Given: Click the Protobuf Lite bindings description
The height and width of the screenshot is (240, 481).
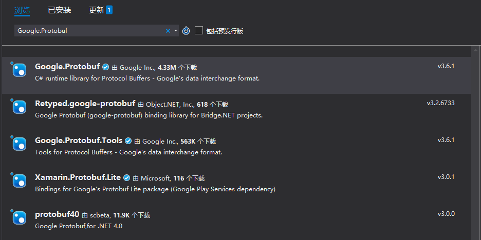Looking at the screenshot, I should pos(155,189).
